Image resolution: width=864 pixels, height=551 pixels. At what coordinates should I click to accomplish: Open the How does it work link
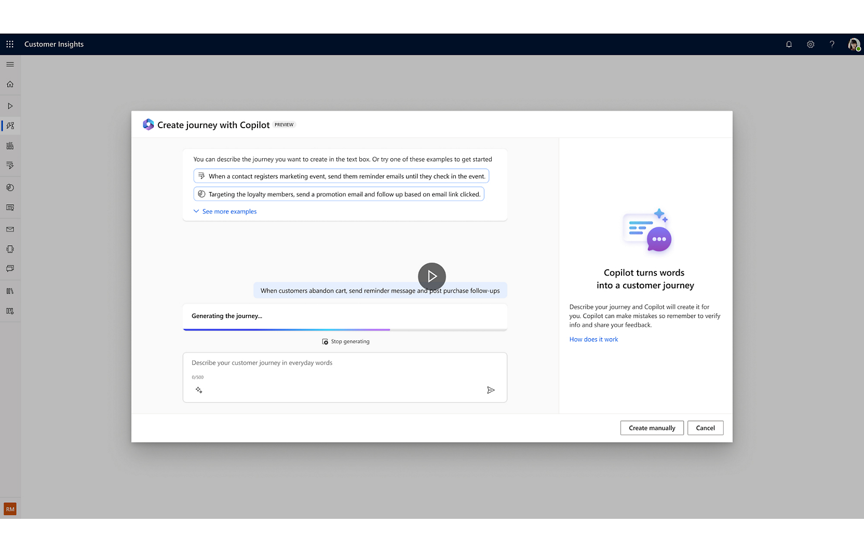tap(593, 339)
